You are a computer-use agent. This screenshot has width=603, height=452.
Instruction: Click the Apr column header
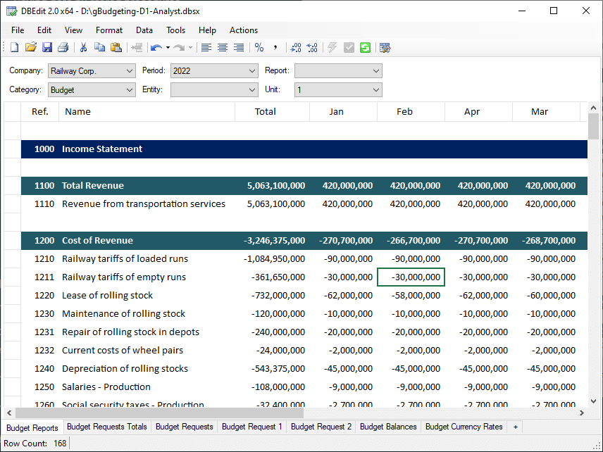click(479, 111)
